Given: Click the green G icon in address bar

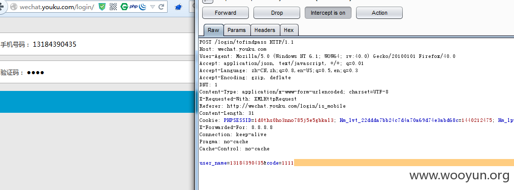Looking at the screenshot, I should [124, 7].
